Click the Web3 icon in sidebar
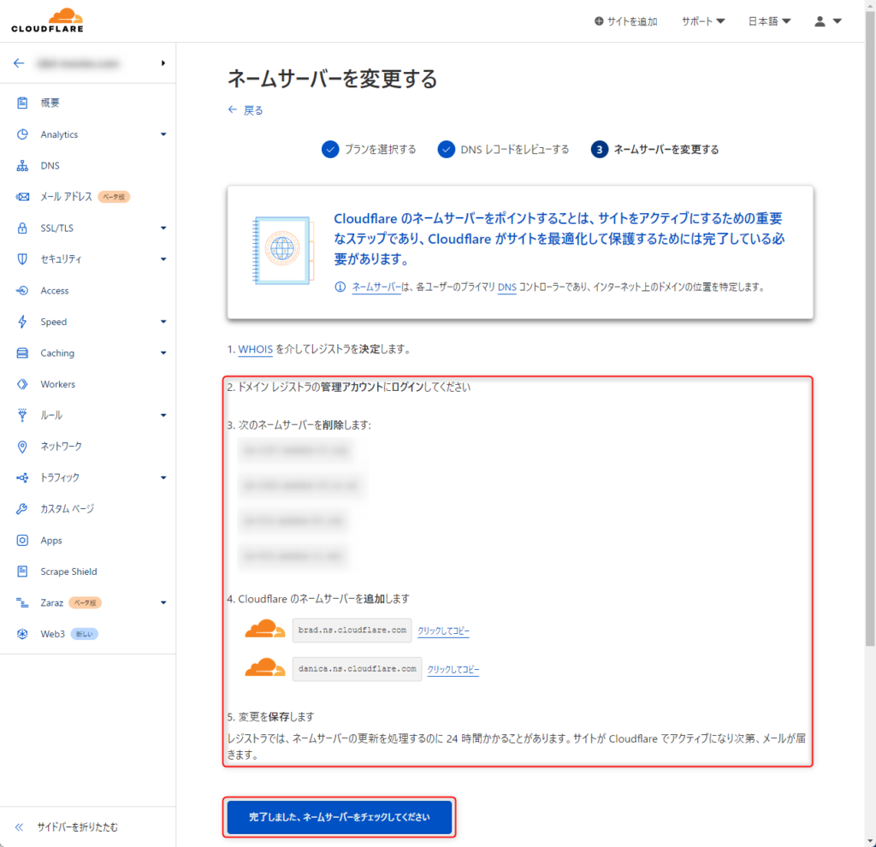The height and width of the screenshot is (847, 876). (x=22, y=634)
